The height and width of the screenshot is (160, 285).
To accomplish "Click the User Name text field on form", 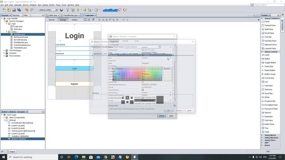I will click(74, 48).
